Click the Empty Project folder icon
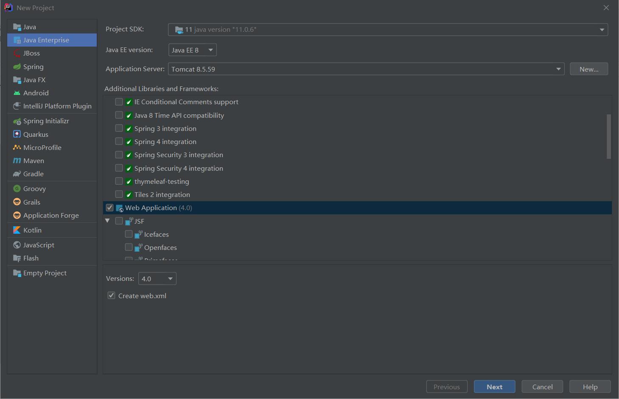Image resolution: width=619 pixels, height=399 pixels. [17, 273]
